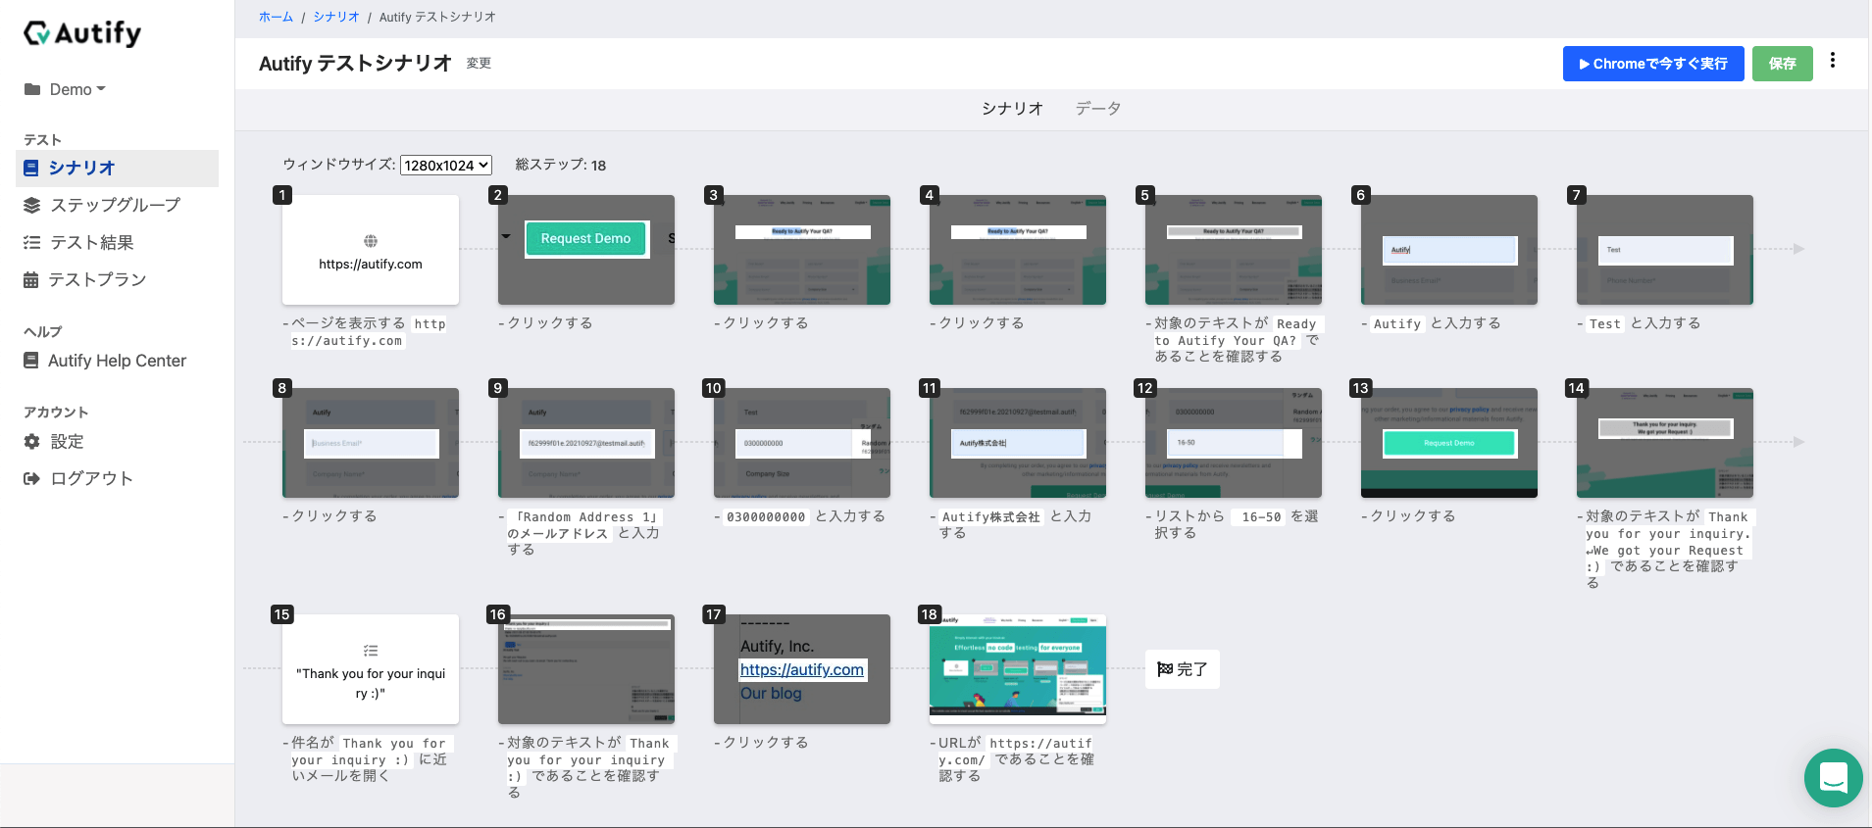Select step 9 email address thumbnail
The image size is (1872, 828).
586,443
